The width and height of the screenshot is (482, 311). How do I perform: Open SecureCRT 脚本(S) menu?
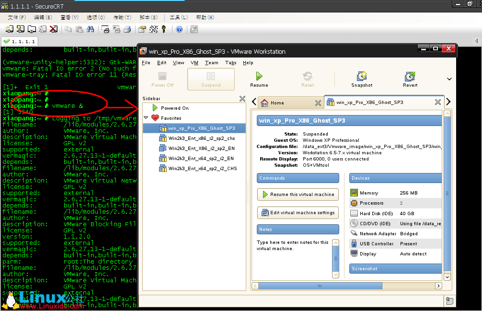tap(149, 17)
